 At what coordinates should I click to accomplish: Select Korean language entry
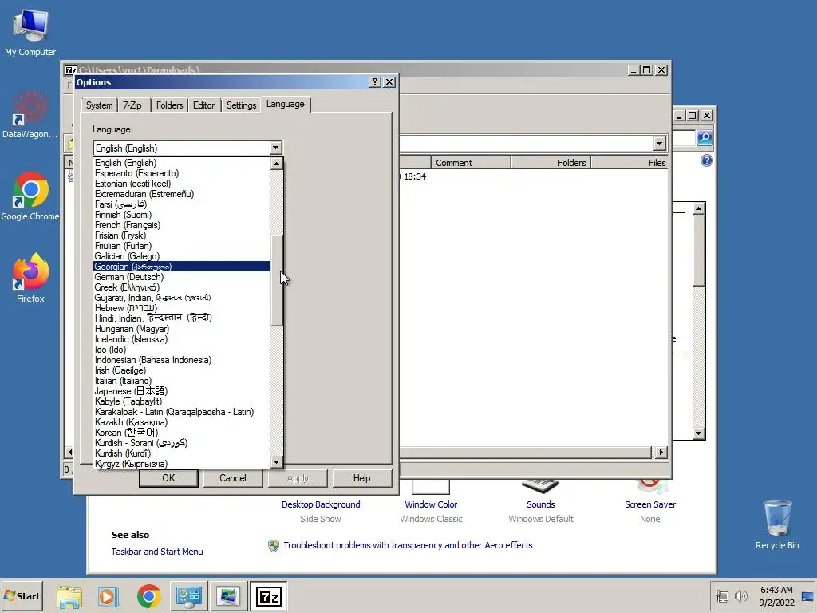pos(182,433)
